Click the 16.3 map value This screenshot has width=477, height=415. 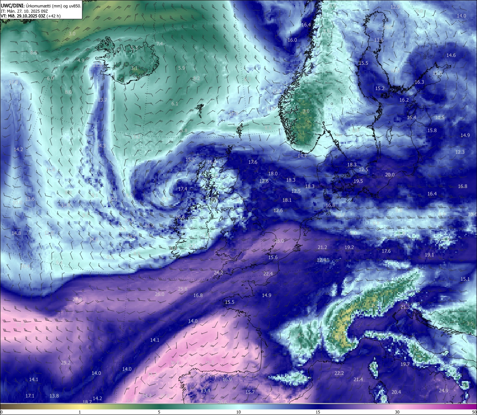(x=419, y=82)
